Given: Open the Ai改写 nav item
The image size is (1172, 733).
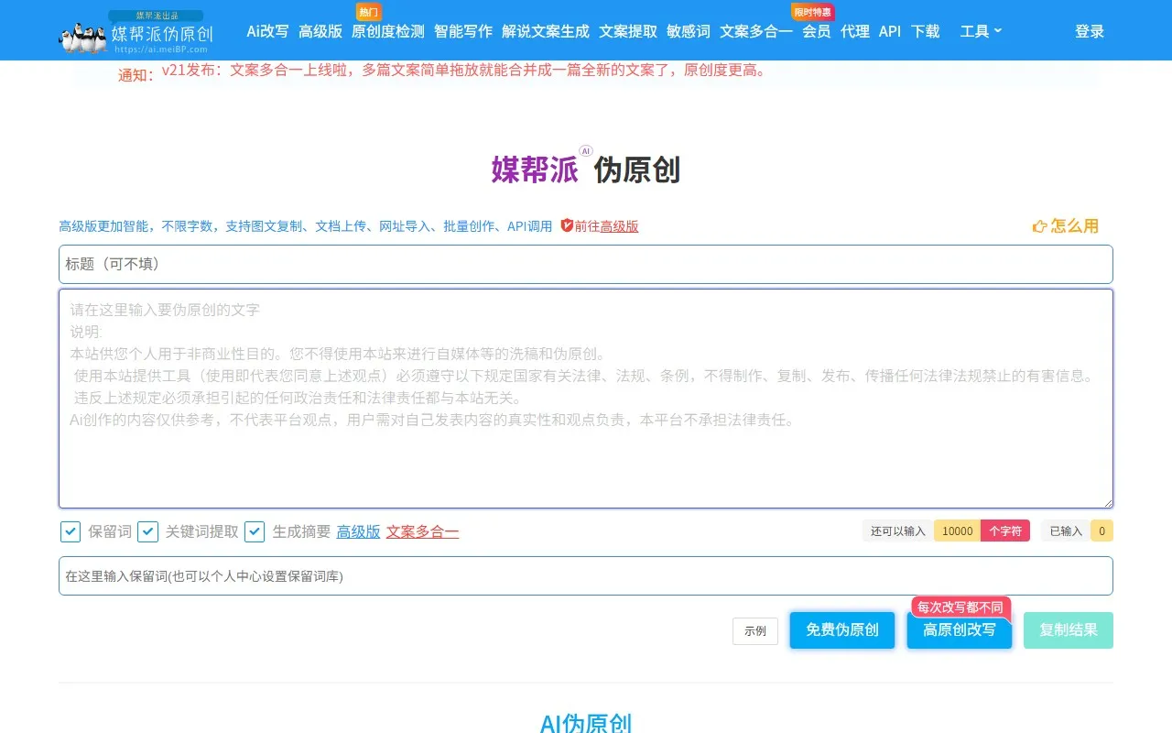Looking at the screenshot, I should click(x=267, y=31).
